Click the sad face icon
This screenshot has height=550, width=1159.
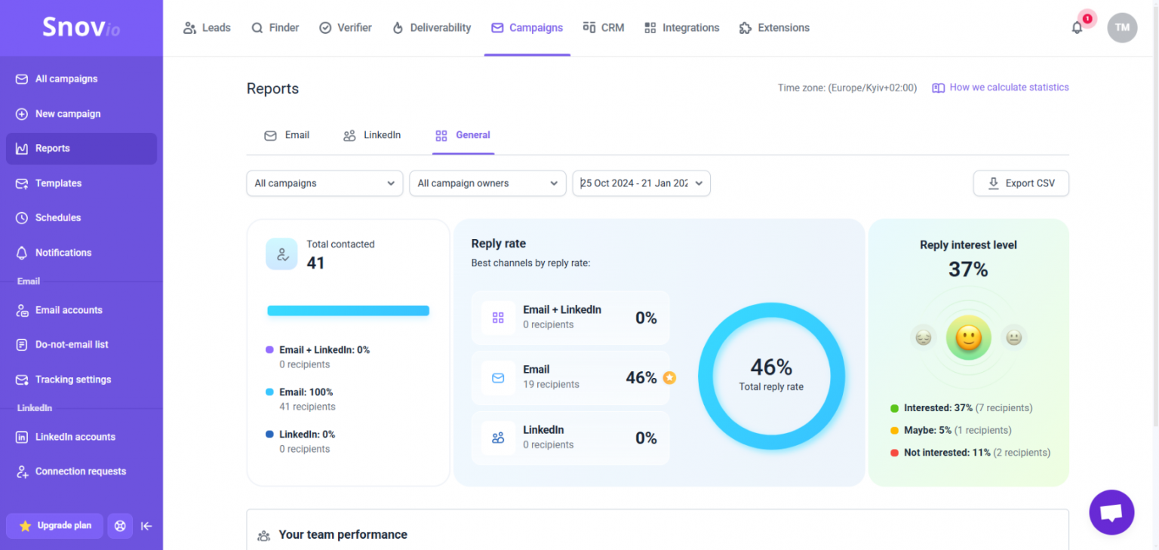click(924, 337)
